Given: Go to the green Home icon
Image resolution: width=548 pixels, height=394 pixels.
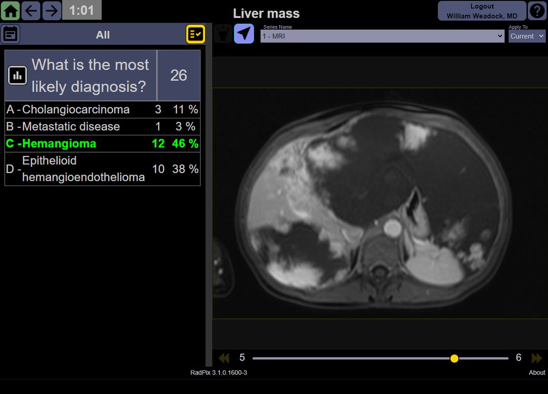Looking at the screenshot, I should [11, 10].
